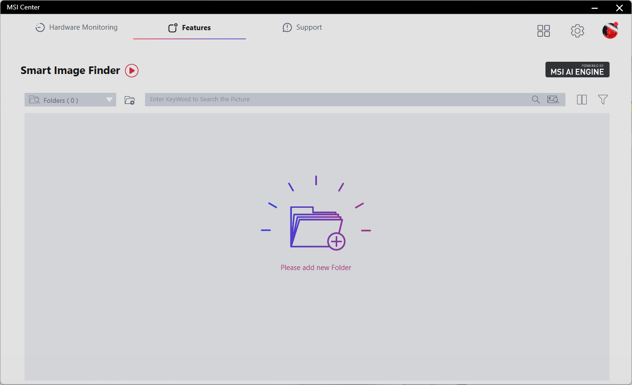Expand the Folders ( 0 ) dropdown

70,99
